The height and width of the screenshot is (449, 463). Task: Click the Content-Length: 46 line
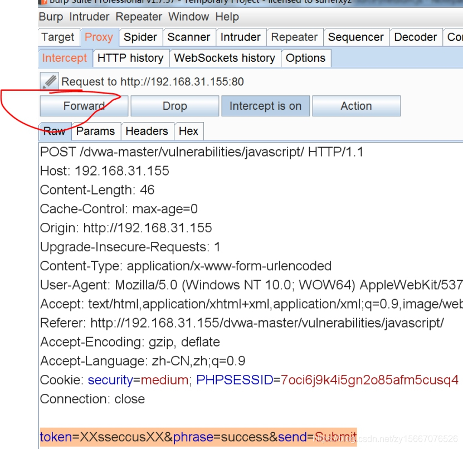(97, 190)
